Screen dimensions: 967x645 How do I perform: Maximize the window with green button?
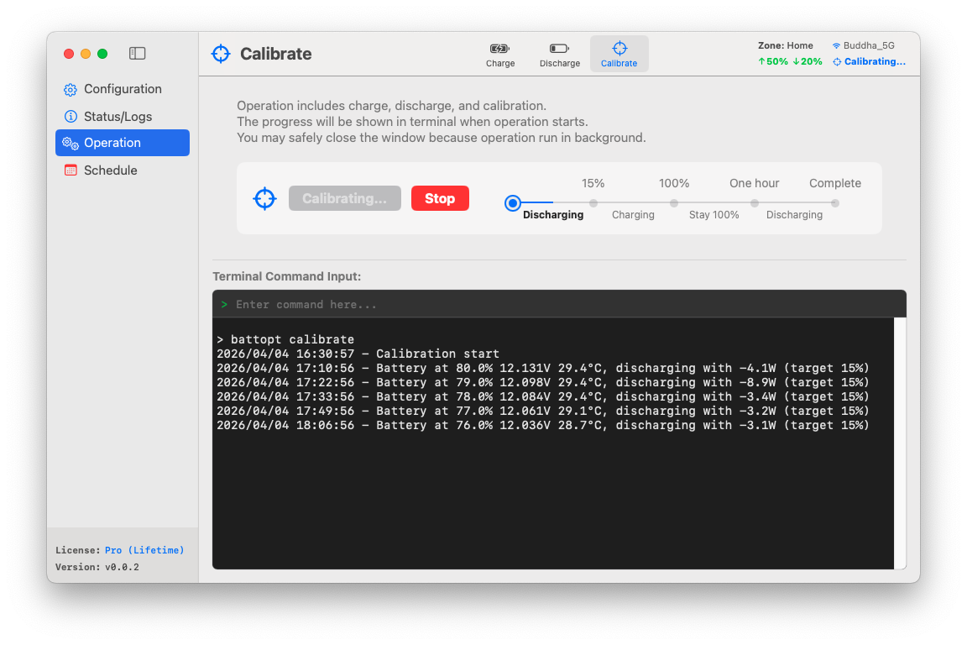[x=102, y=54]
